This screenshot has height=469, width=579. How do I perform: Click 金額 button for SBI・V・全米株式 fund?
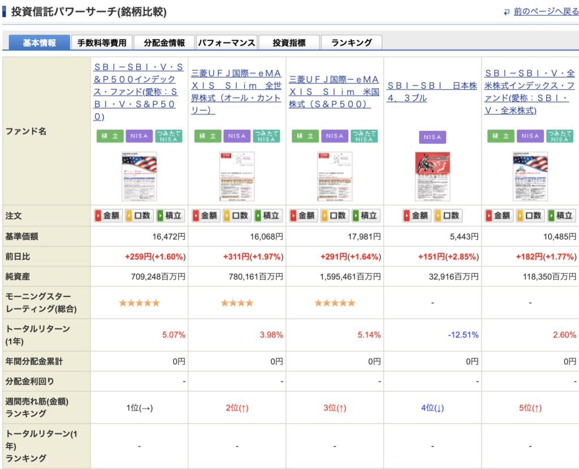pos(499,216)
